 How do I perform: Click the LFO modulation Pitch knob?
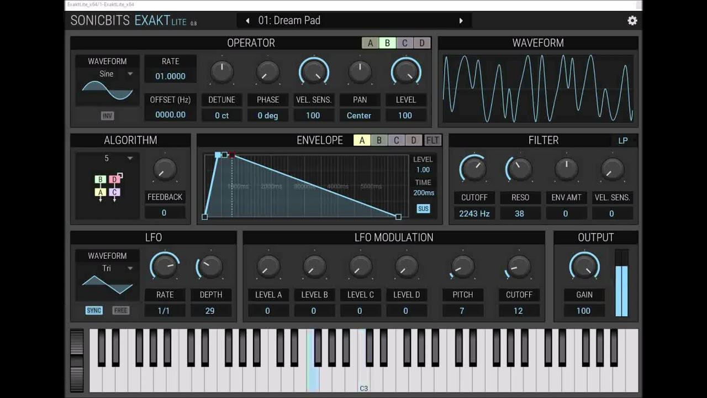(463, 267)
